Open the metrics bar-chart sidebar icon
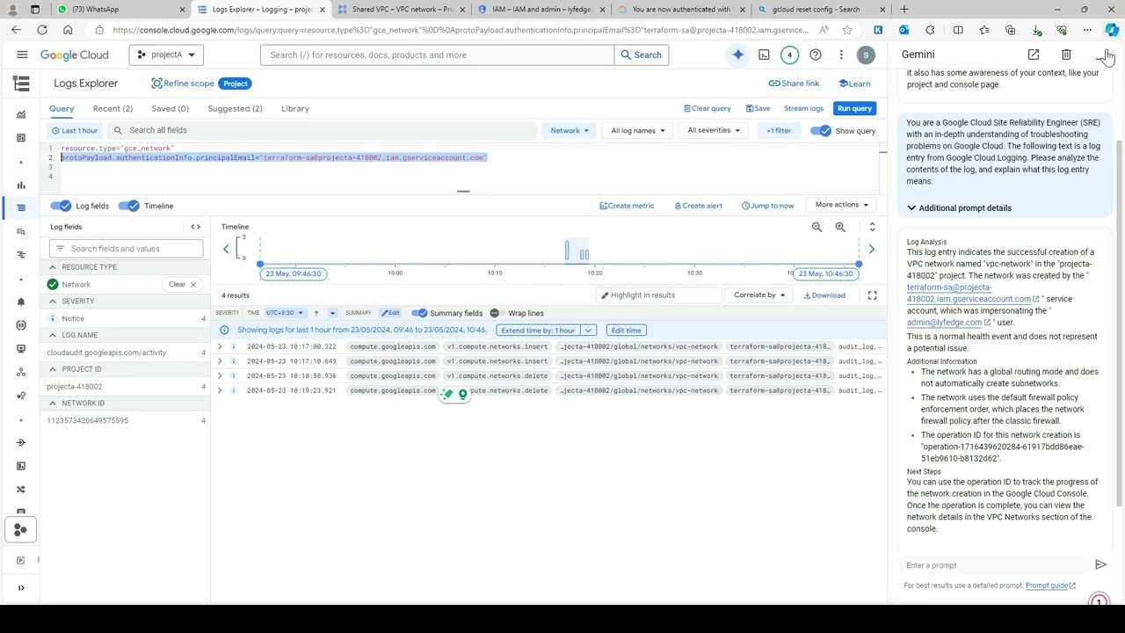The width and height of the screenshot is (1125, 633). [21, 185]
